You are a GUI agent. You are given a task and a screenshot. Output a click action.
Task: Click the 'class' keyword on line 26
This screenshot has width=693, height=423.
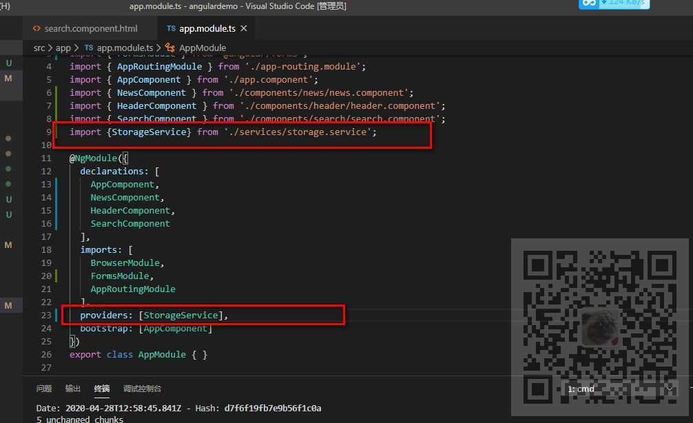pyautogui.click(x=120, y=355)
